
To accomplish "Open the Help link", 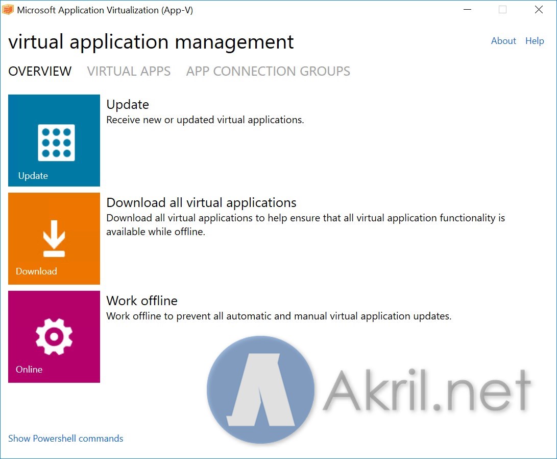I will [535, 41].
